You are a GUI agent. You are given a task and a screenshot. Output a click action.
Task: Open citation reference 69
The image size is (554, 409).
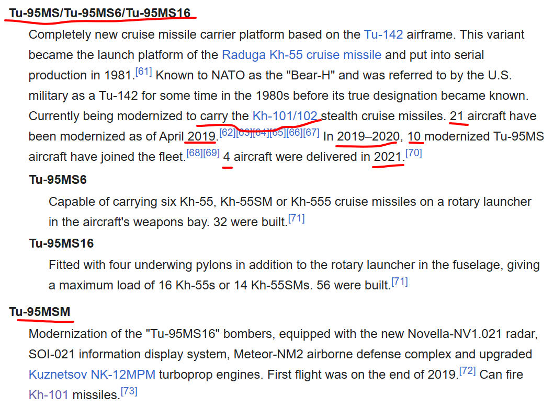point(211,153)
